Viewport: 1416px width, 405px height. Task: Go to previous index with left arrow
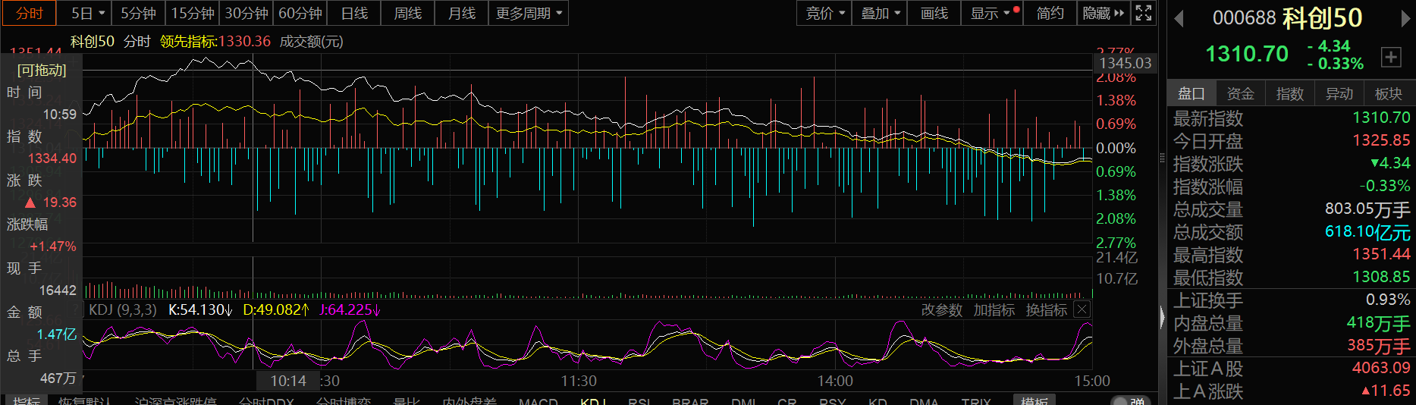tap(1179, 19)
